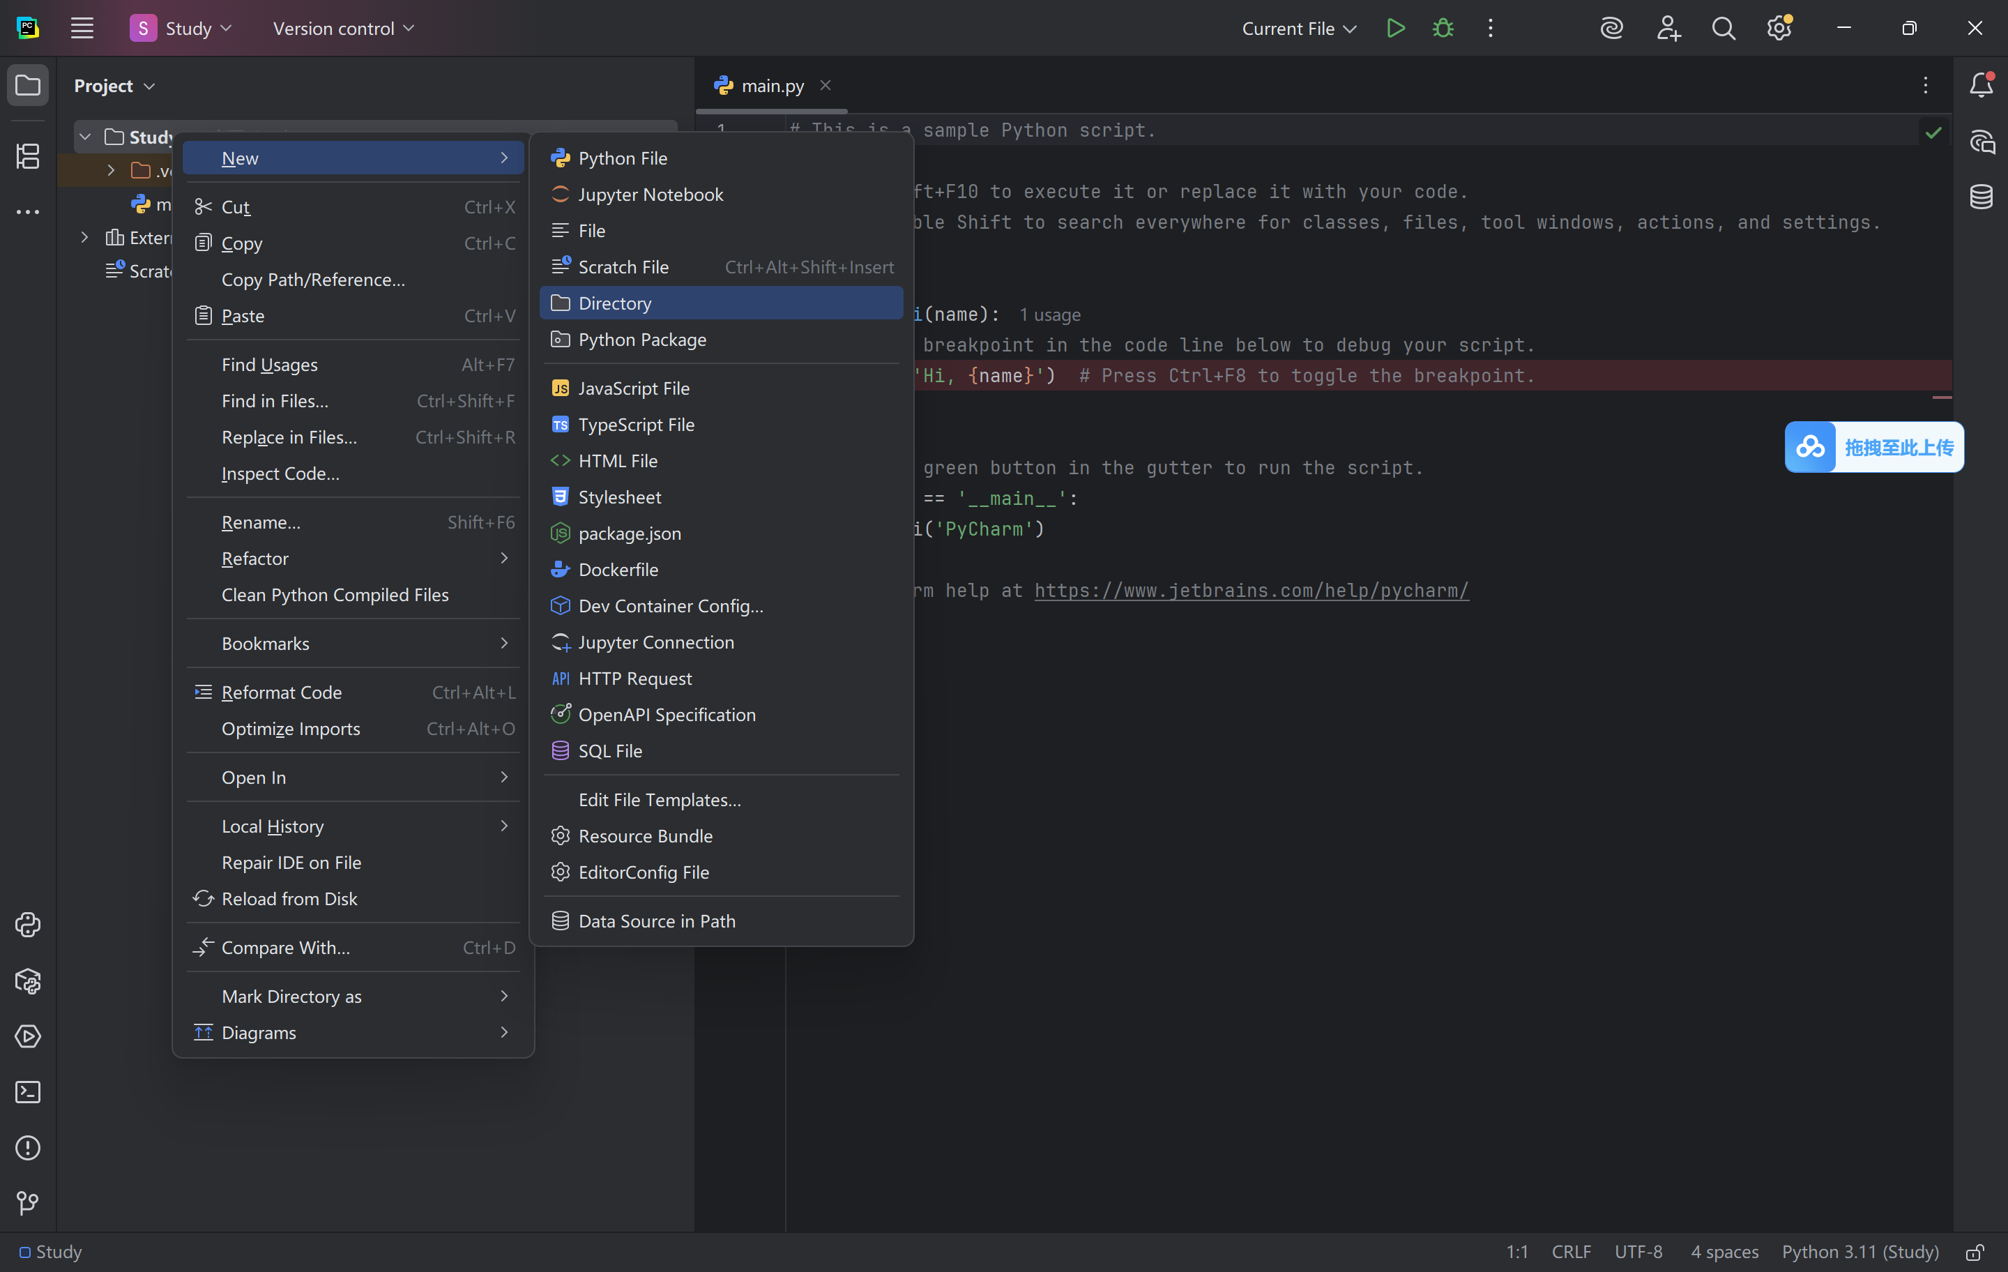Close the main.py editor tab
Screen dimensions: 2008x1272
pyautogui.click(x=826, y=85)
